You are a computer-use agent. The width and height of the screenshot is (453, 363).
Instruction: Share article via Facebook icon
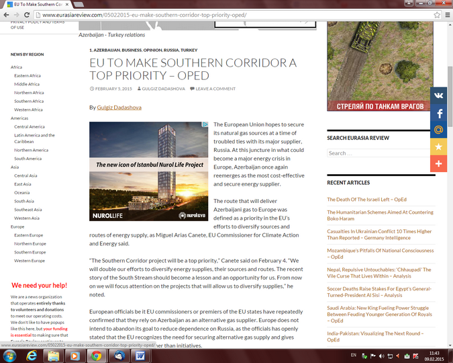pyautogui.click(x=438, y=113)
